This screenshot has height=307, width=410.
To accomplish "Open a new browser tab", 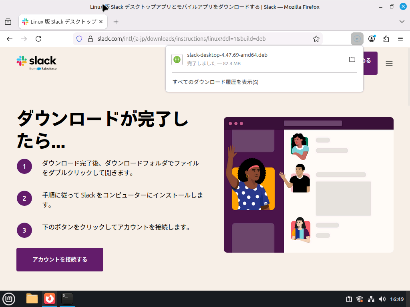I will click(x=116, y=22).
